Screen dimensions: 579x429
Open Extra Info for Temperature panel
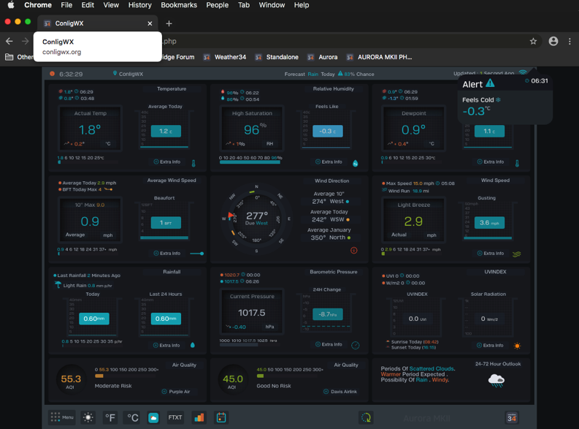167,162
